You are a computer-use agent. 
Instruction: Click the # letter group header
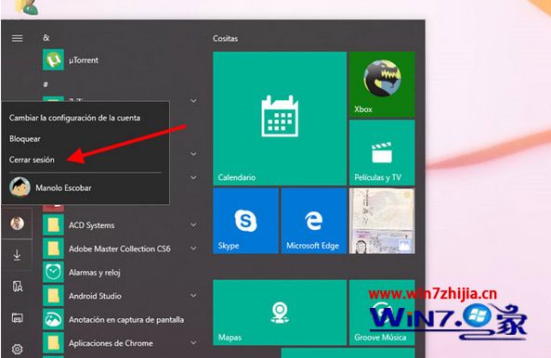[x=46, y=84]
